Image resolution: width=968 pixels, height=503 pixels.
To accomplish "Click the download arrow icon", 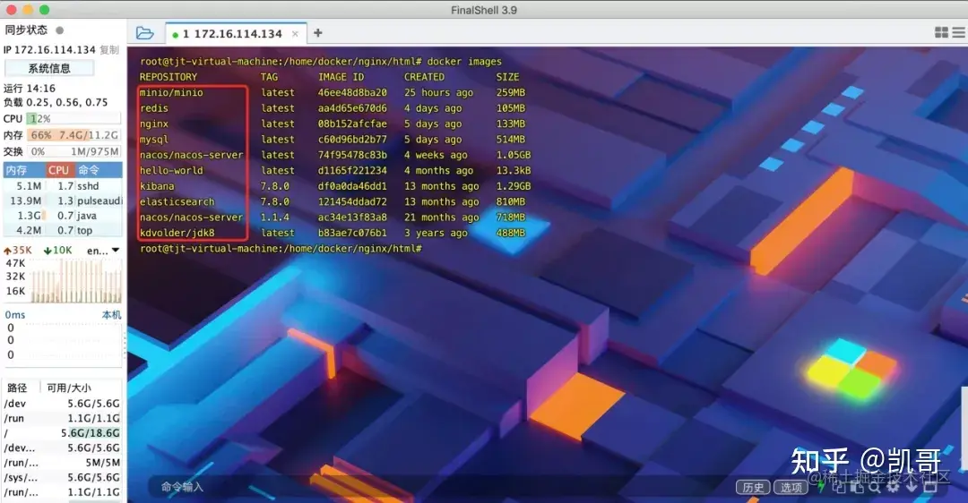I will coord(912,486).
